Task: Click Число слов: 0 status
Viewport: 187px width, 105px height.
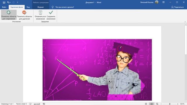Action: tap(21, 104)
